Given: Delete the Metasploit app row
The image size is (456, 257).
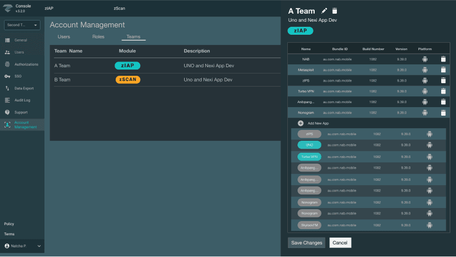Looking at the screenshot, I should [442, 70].
